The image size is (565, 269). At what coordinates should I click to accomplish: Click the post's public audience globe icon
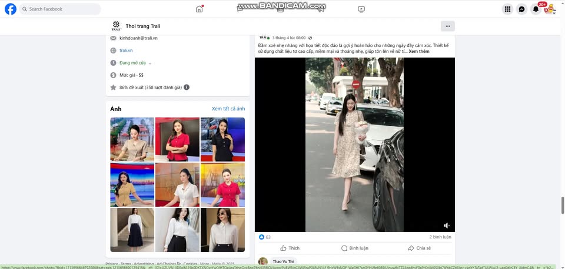(x=310, y=38)
